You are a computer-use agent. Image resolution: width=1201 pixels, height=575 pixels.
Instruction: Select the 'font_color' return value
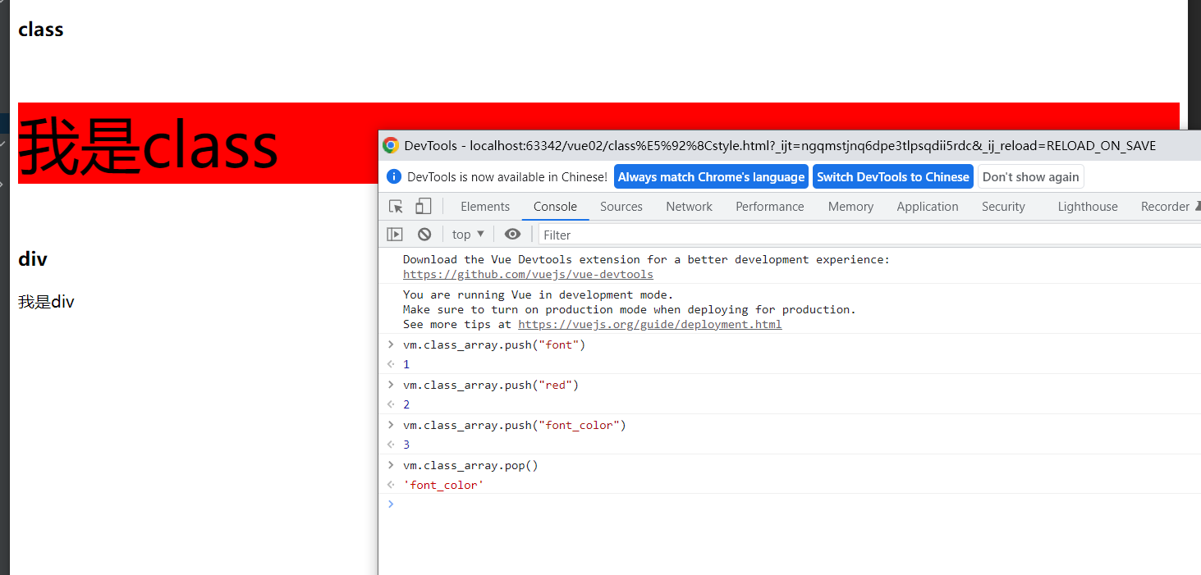click(x=443, y=485)
